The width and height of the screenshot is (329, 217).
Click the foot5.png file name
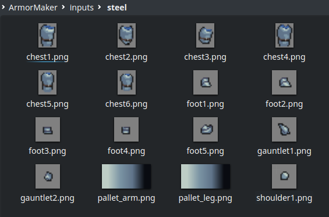click(205, 151)
